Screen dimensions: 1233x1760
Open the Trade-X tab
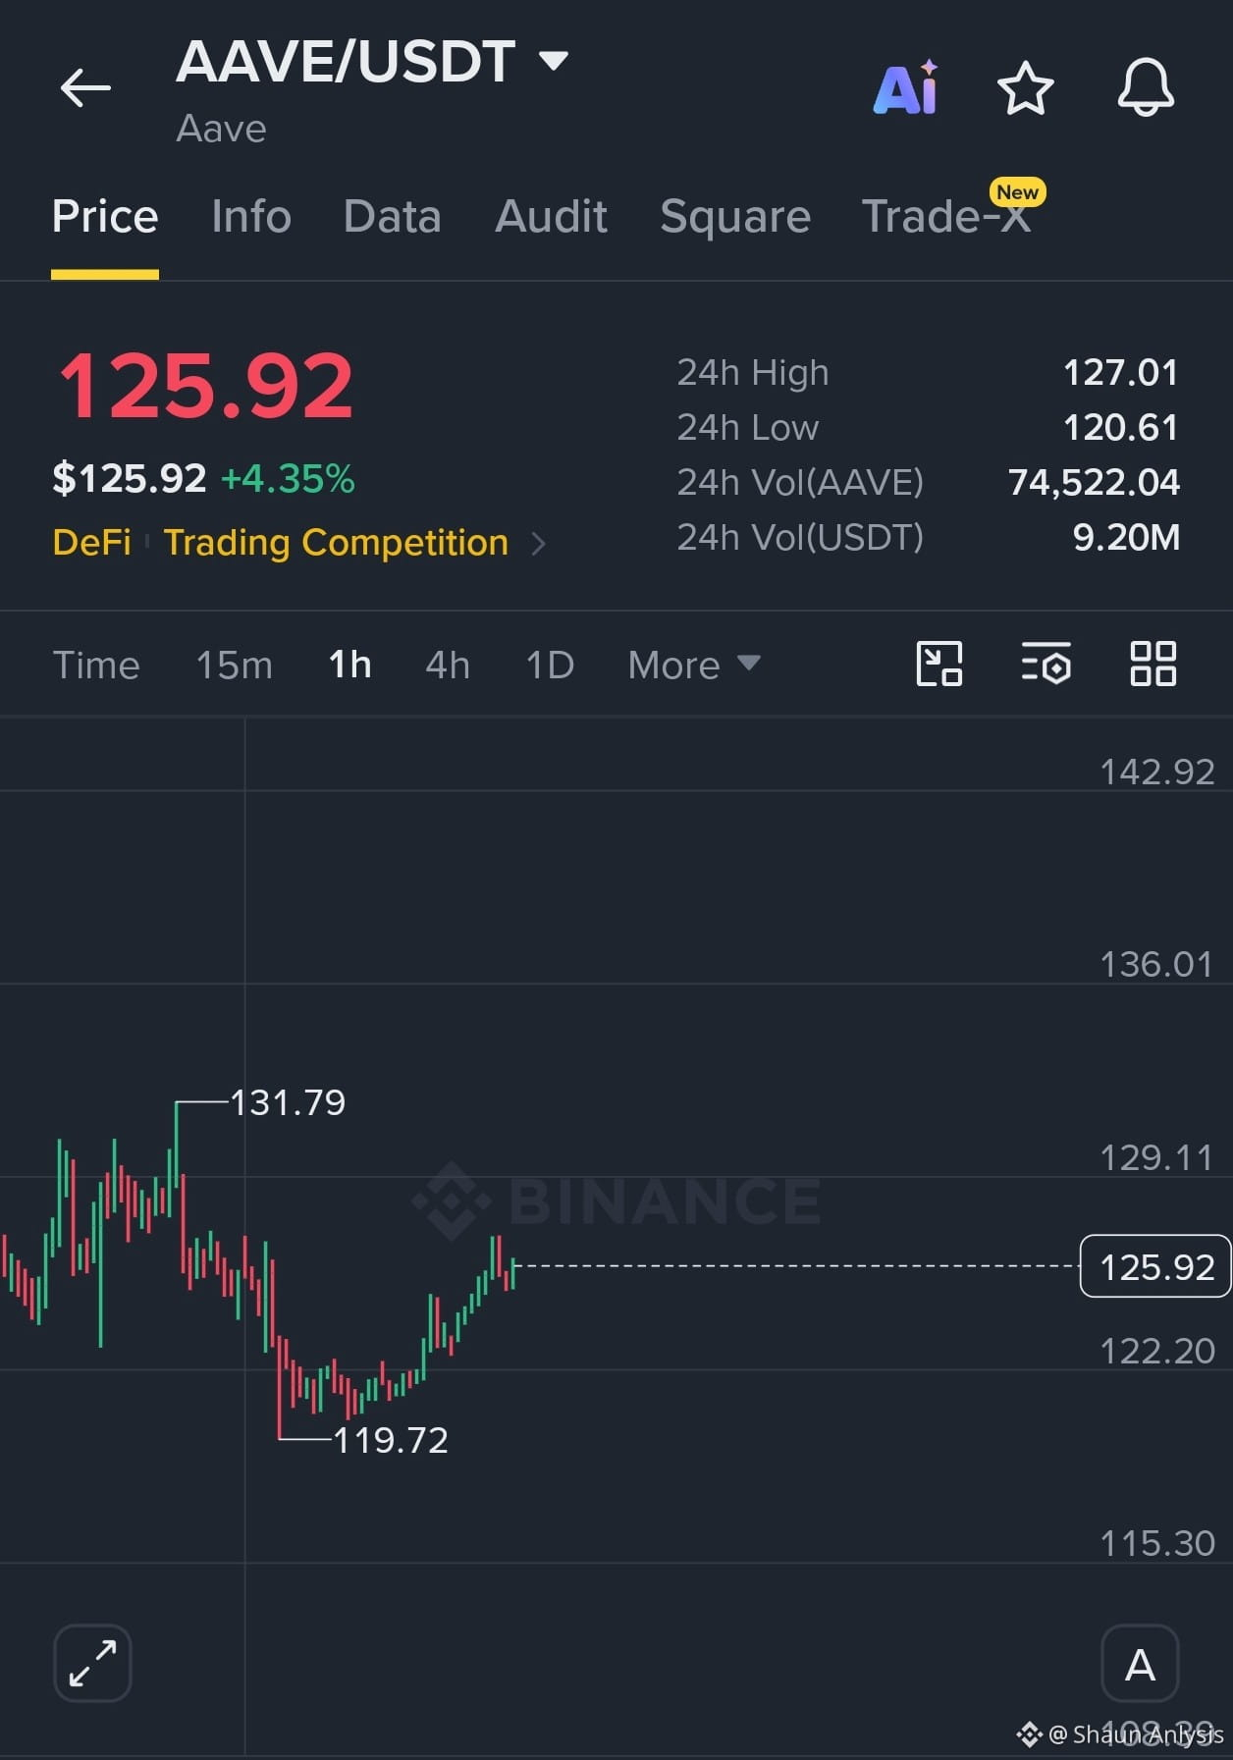click(x=946, y=216)
